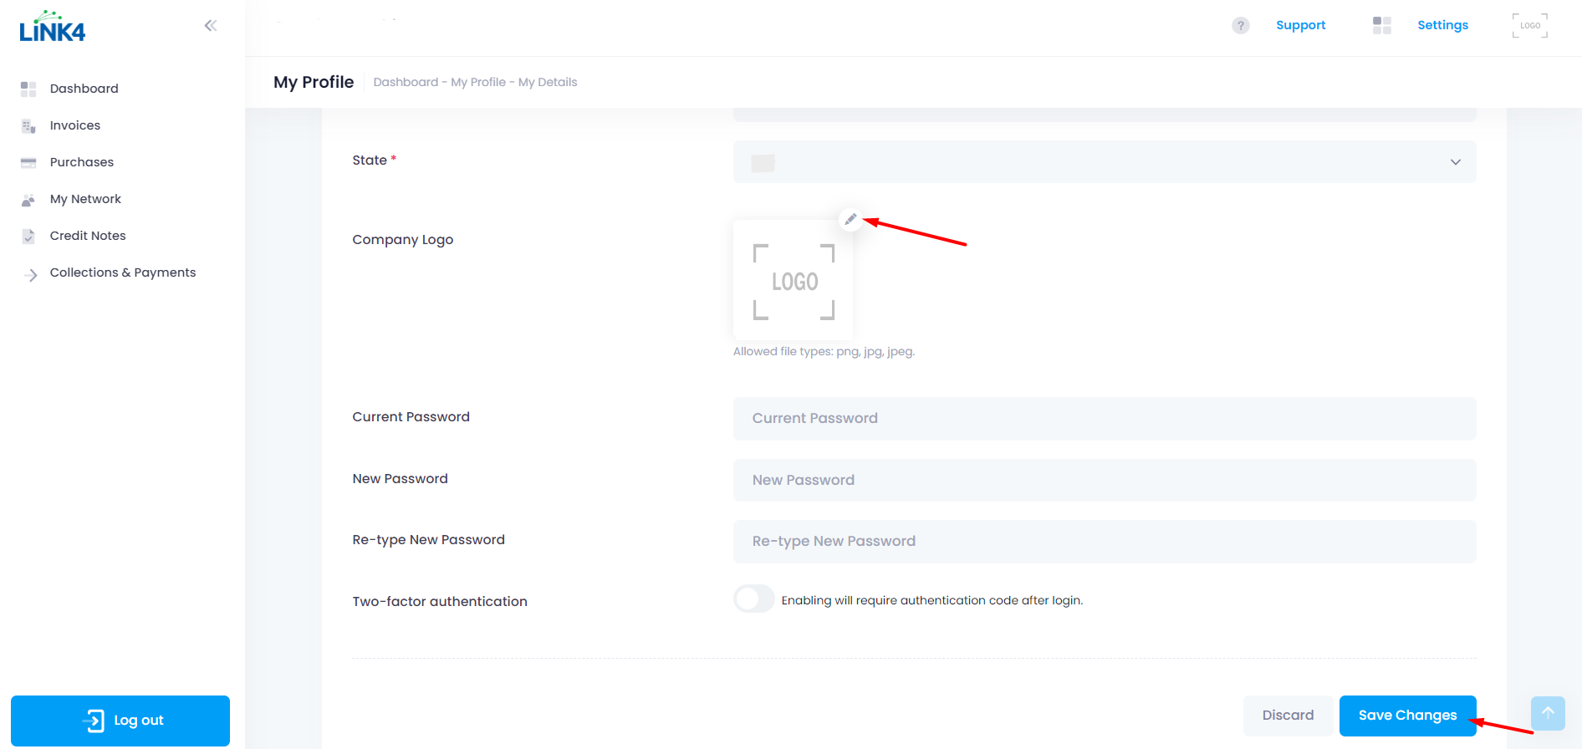Click the 'Company Logo' label
The height and width of the screenshot is (749, 1582).
[403, 240]
